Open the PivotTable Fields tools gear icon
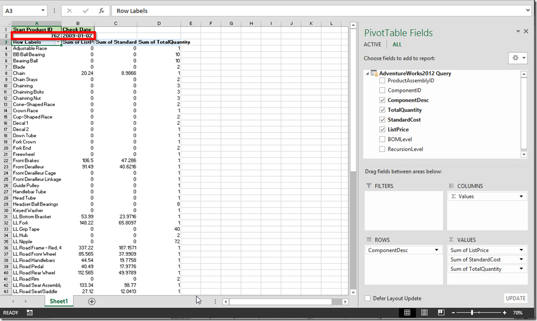537x321 pixels. (x=518, y=58)
